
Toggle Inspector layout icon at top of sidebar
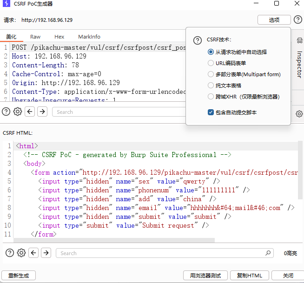(299, 40)
